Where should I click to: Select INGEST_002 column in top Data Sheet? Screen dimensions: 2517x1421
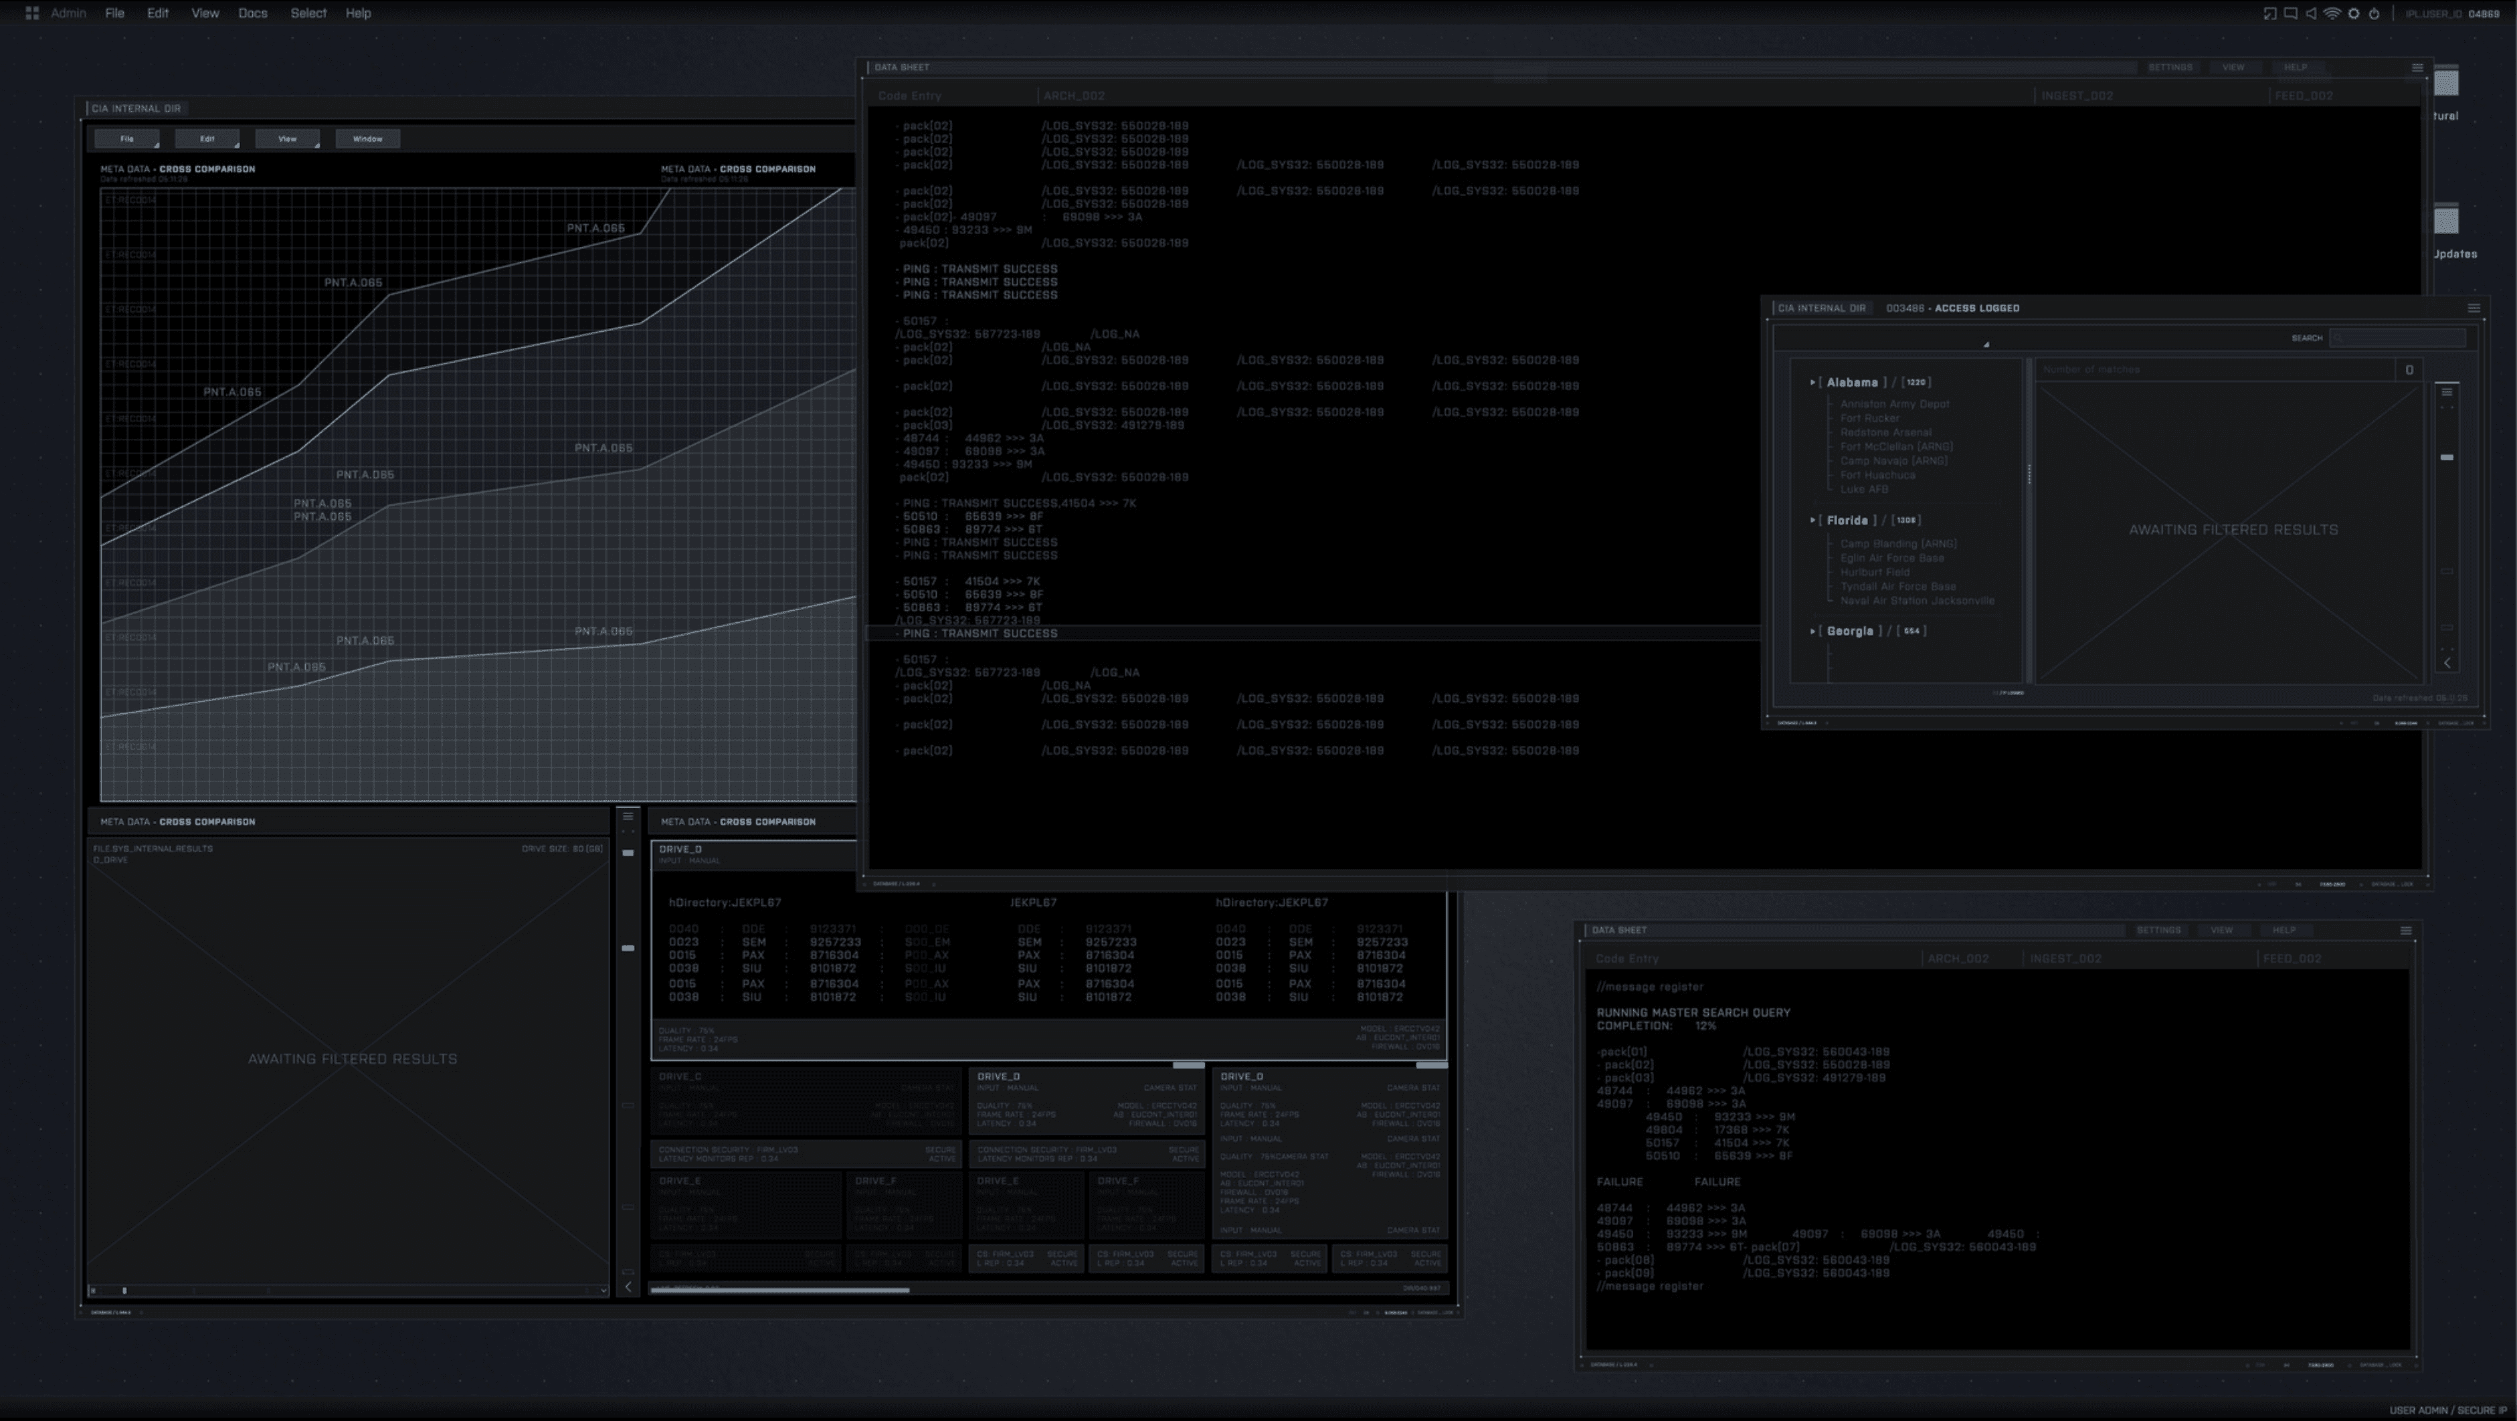[2077, 96]
